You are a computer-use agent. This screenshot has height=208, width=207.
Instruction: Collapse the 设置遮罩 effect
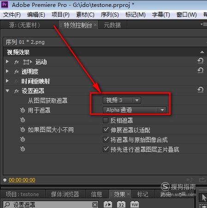(7, 91)
